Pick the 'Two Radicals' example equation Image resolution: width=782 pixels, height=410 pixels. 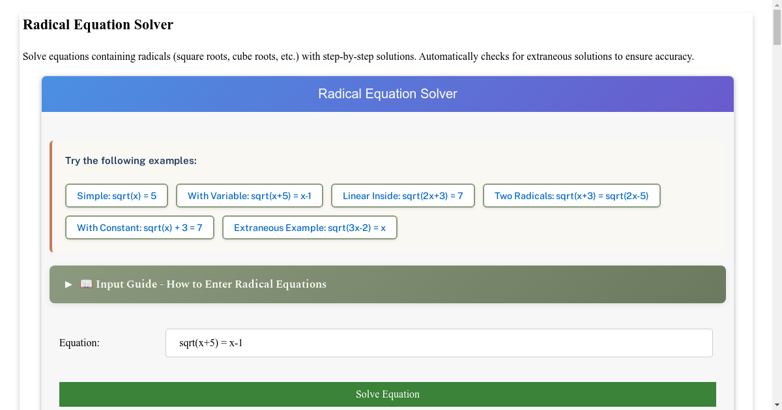(571, 196)
